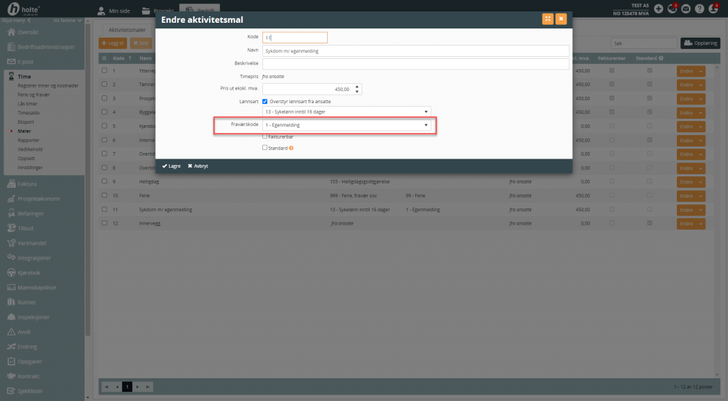728x401 pixels.
Task: Go to Faktura in the sidebar
Action: 27,184
